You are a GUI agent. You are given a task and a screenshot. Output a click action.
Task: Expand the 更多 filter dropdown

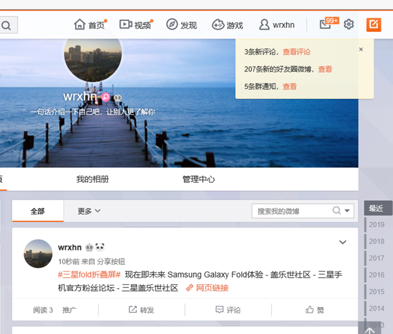point(89,211)
